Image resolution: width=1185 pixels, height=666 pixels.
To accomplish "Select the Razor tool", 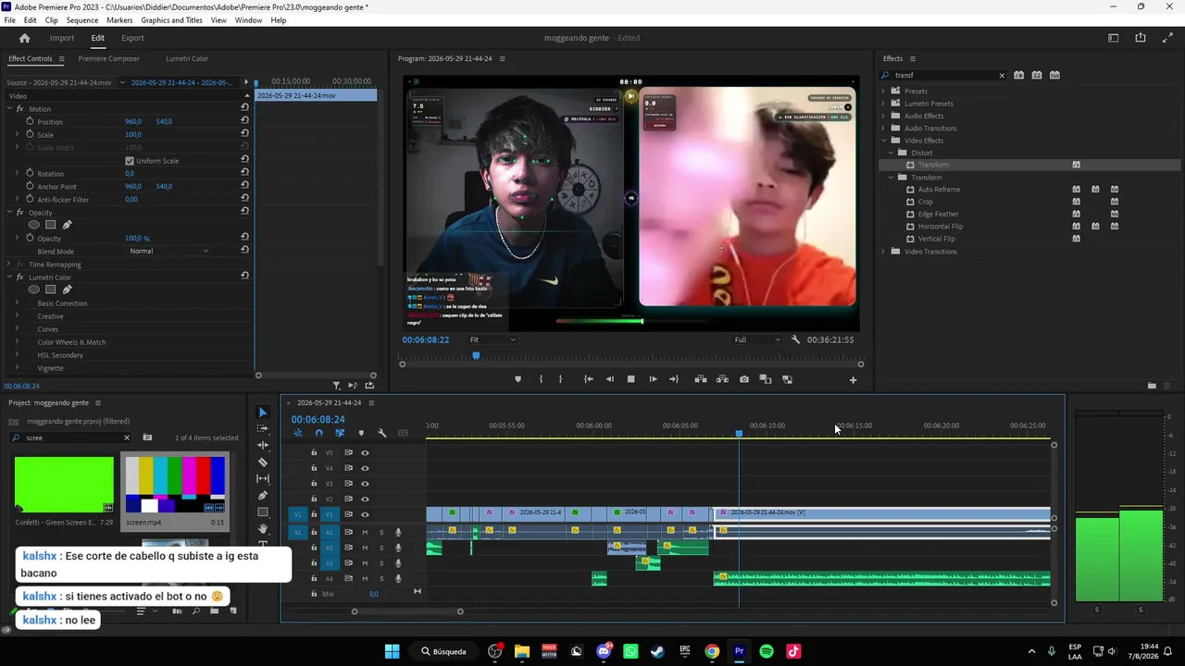I will [x=263, y=462].
